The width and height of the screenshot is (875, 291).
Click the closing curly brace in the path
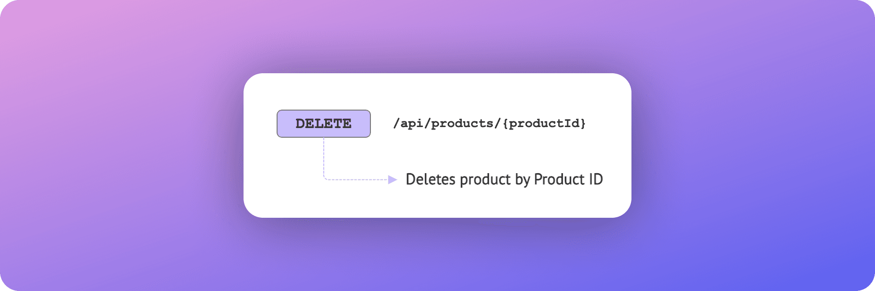click(x=583, y=124)
